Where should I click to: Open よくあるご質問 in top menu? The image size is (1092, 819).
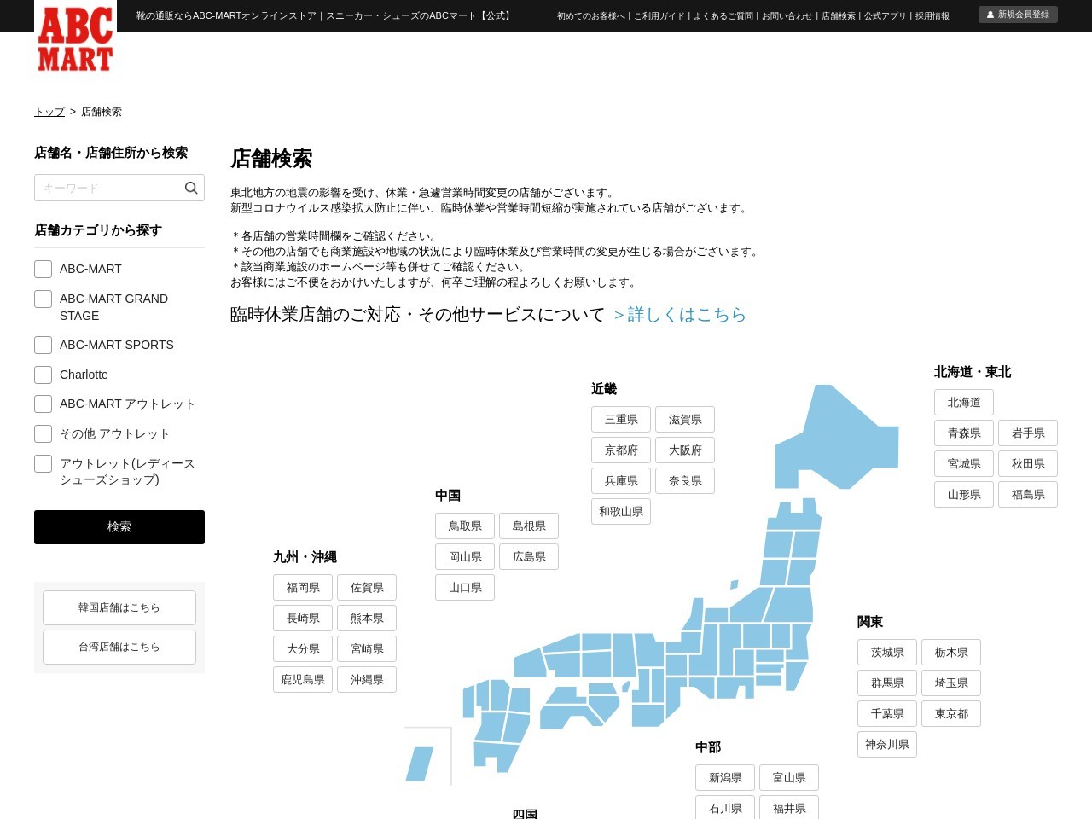723,16
